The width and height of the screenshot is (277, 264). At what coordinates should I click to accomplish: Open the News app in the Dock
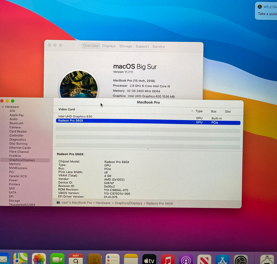tap(204, 260)
